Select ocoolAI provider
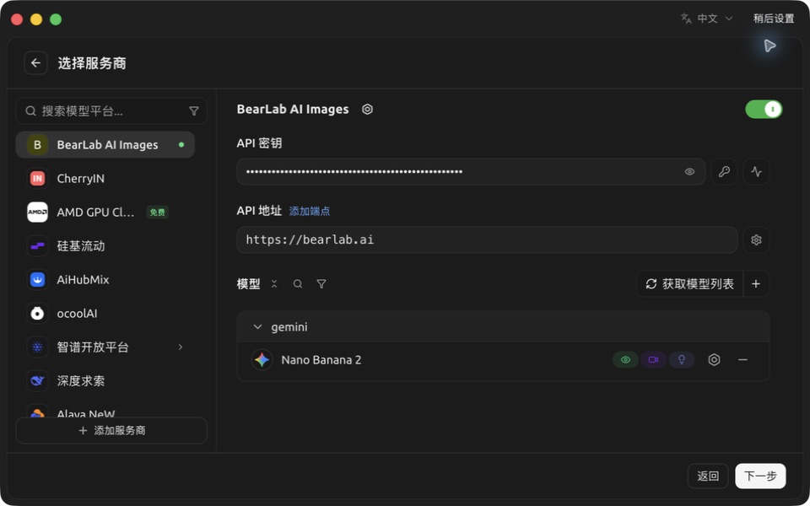Screen dimensions: 810x506 point(105,314)
